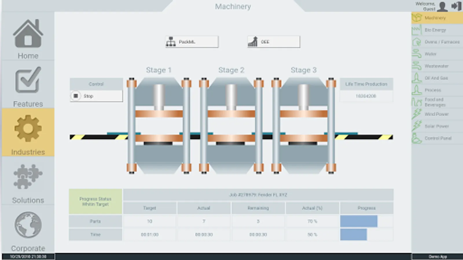The height and width of the screenshot is (260, 463).
Task: Open the OEE dashboard
Action: tap(273, 41)
